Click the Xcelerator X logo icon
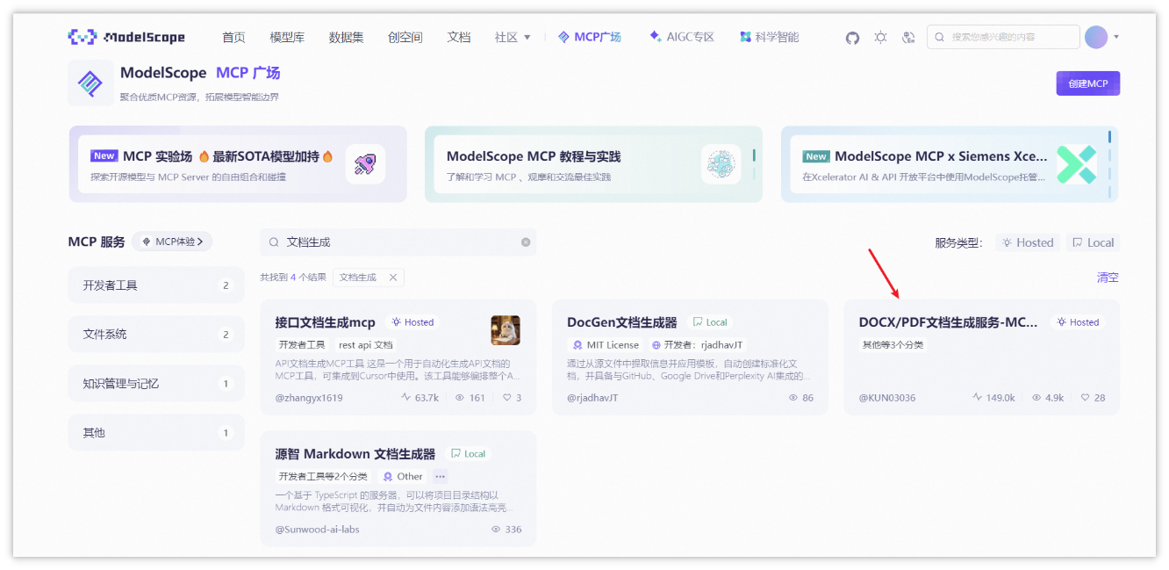The width and height of the screenshot is (1169, 570). [1076, 164]
